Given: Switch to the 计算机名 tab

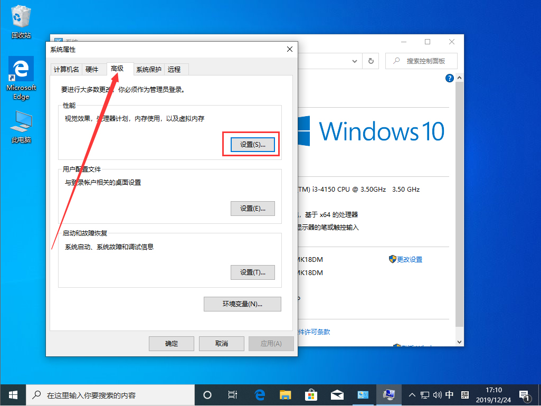Looking at the screenshot, I should [x=66, y=69].
